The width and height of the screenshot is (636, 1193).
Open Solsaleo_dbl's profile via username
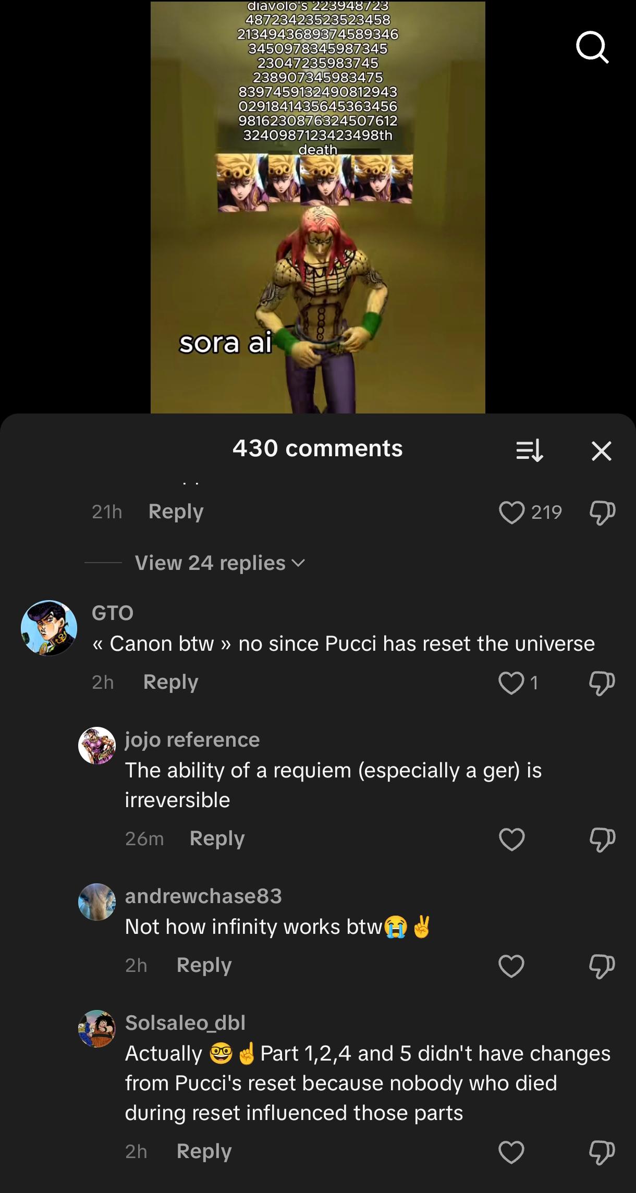[x=185, y=1022]
